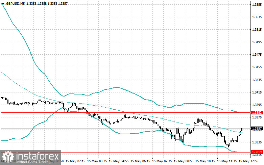Click the 1.3495 price axis label
This screenshot has width=264, height=165.
(257, 42)
